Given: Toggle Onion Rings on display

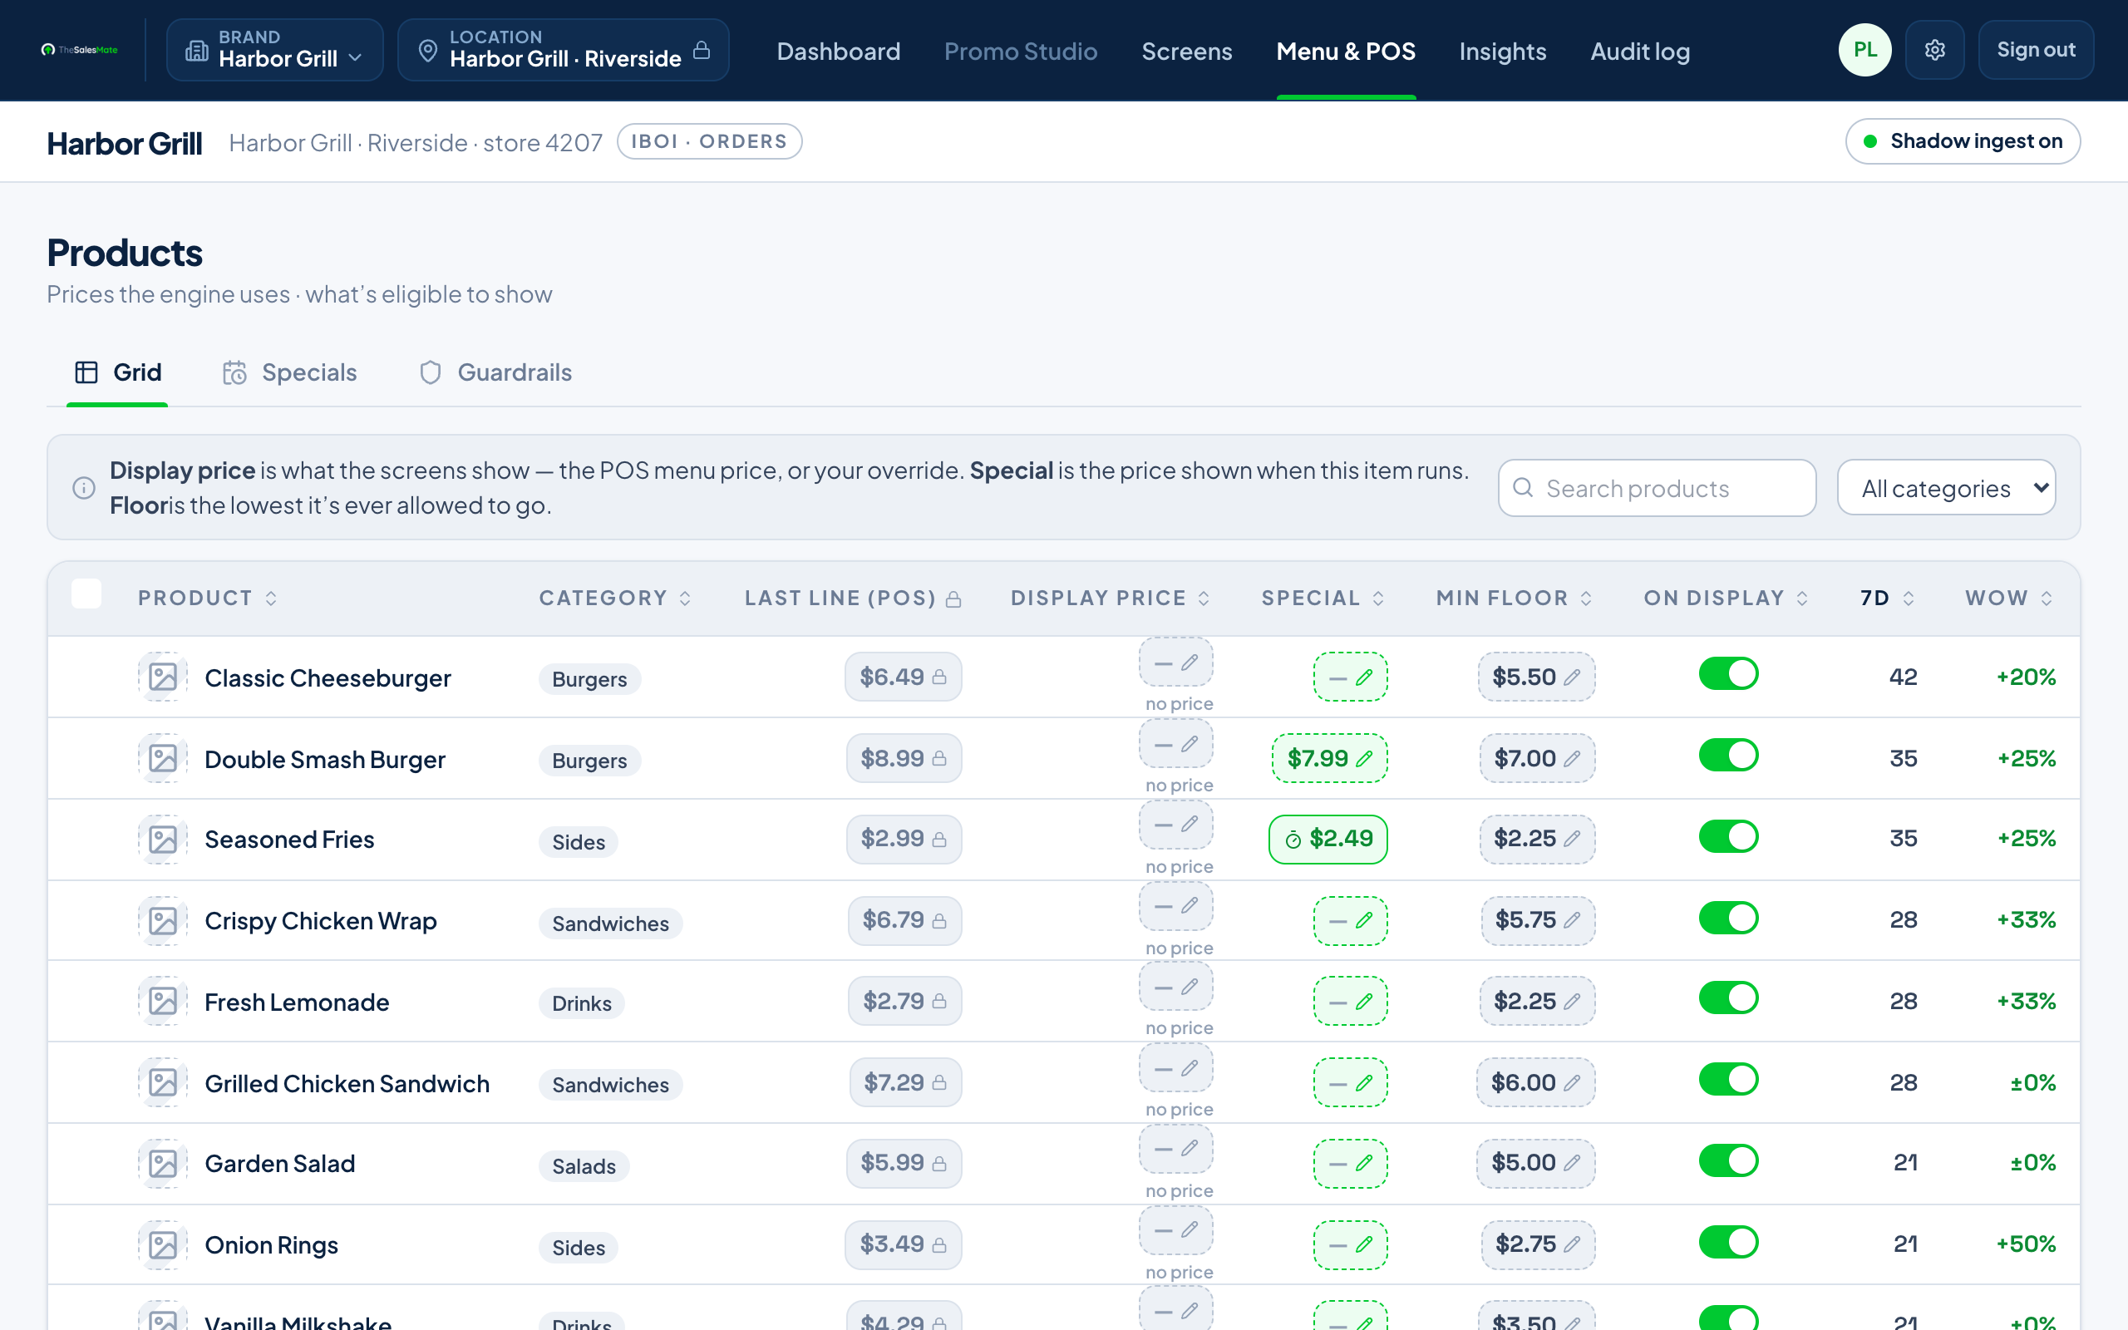Looking at the screenshot, I should tap(1728, 1242).
